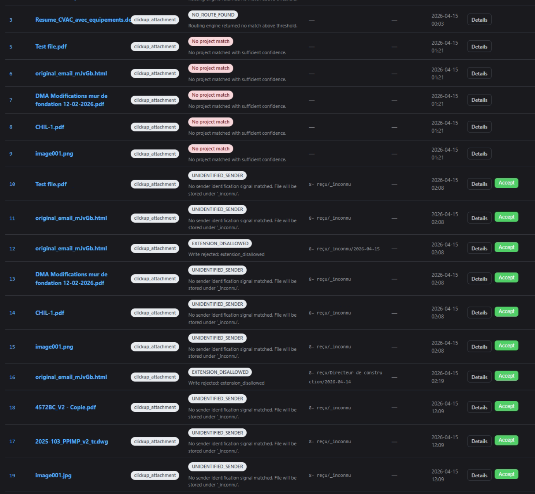Open CHIL-1.pdf link in row 14

[x=50, y=313]
